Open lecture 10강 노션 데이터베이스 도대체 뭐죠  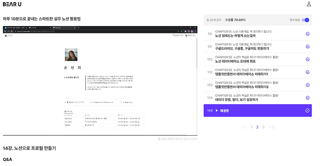tap(258, 59)
